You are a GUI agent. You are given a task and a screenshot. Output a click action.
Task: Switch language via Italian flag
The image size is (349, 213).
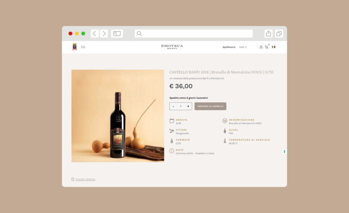tap(273, 47)
